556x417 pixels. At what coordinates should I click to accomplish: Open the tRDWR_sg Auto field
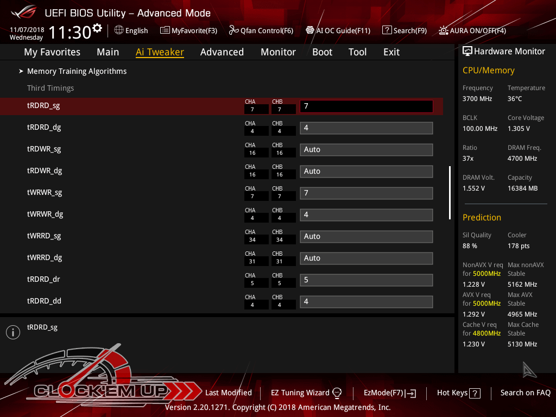pyautogui.click(x=366, y=149)
